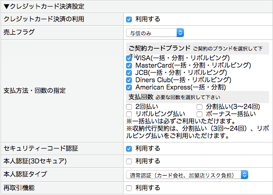
Task: Click the ※一括払いは必ずご利用いただけます note
Action: pos(181,121)
